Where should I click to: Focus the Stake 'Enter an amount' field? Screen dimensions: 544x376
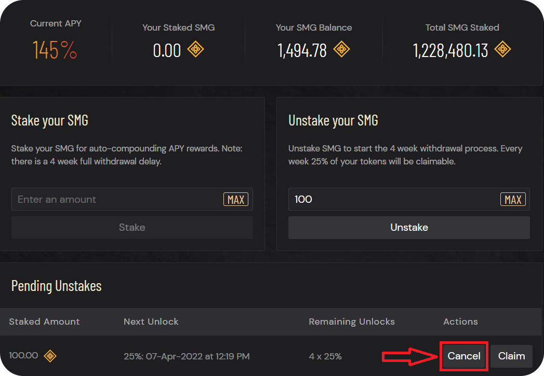[132, 199]
